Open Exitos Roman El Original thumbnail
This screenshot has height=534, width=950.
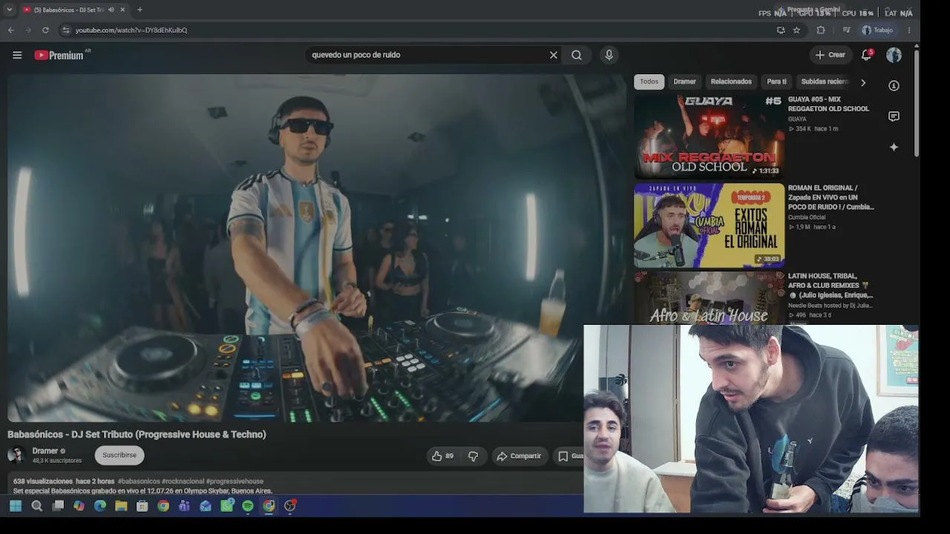[x=709, y=225]
